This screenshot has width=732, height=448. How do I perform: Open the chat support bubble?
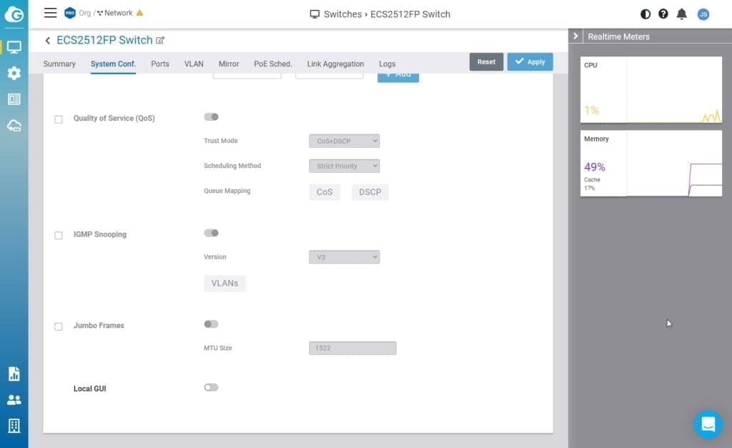coord(708,424)
